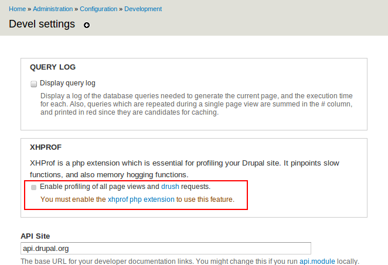Click the XHPROF fieldset heading
Viewport: 388px width, 265px height.
(x=46, y=147)
